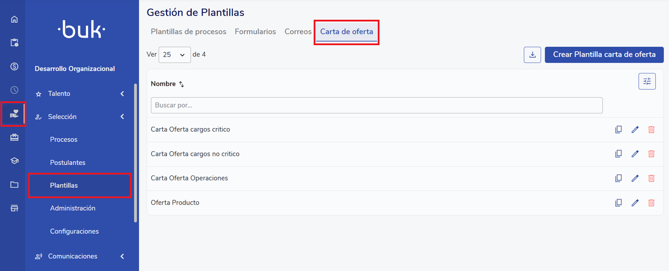
Task: Click Crear Plantilla carta de oferta button
Action: coord(604,55)
